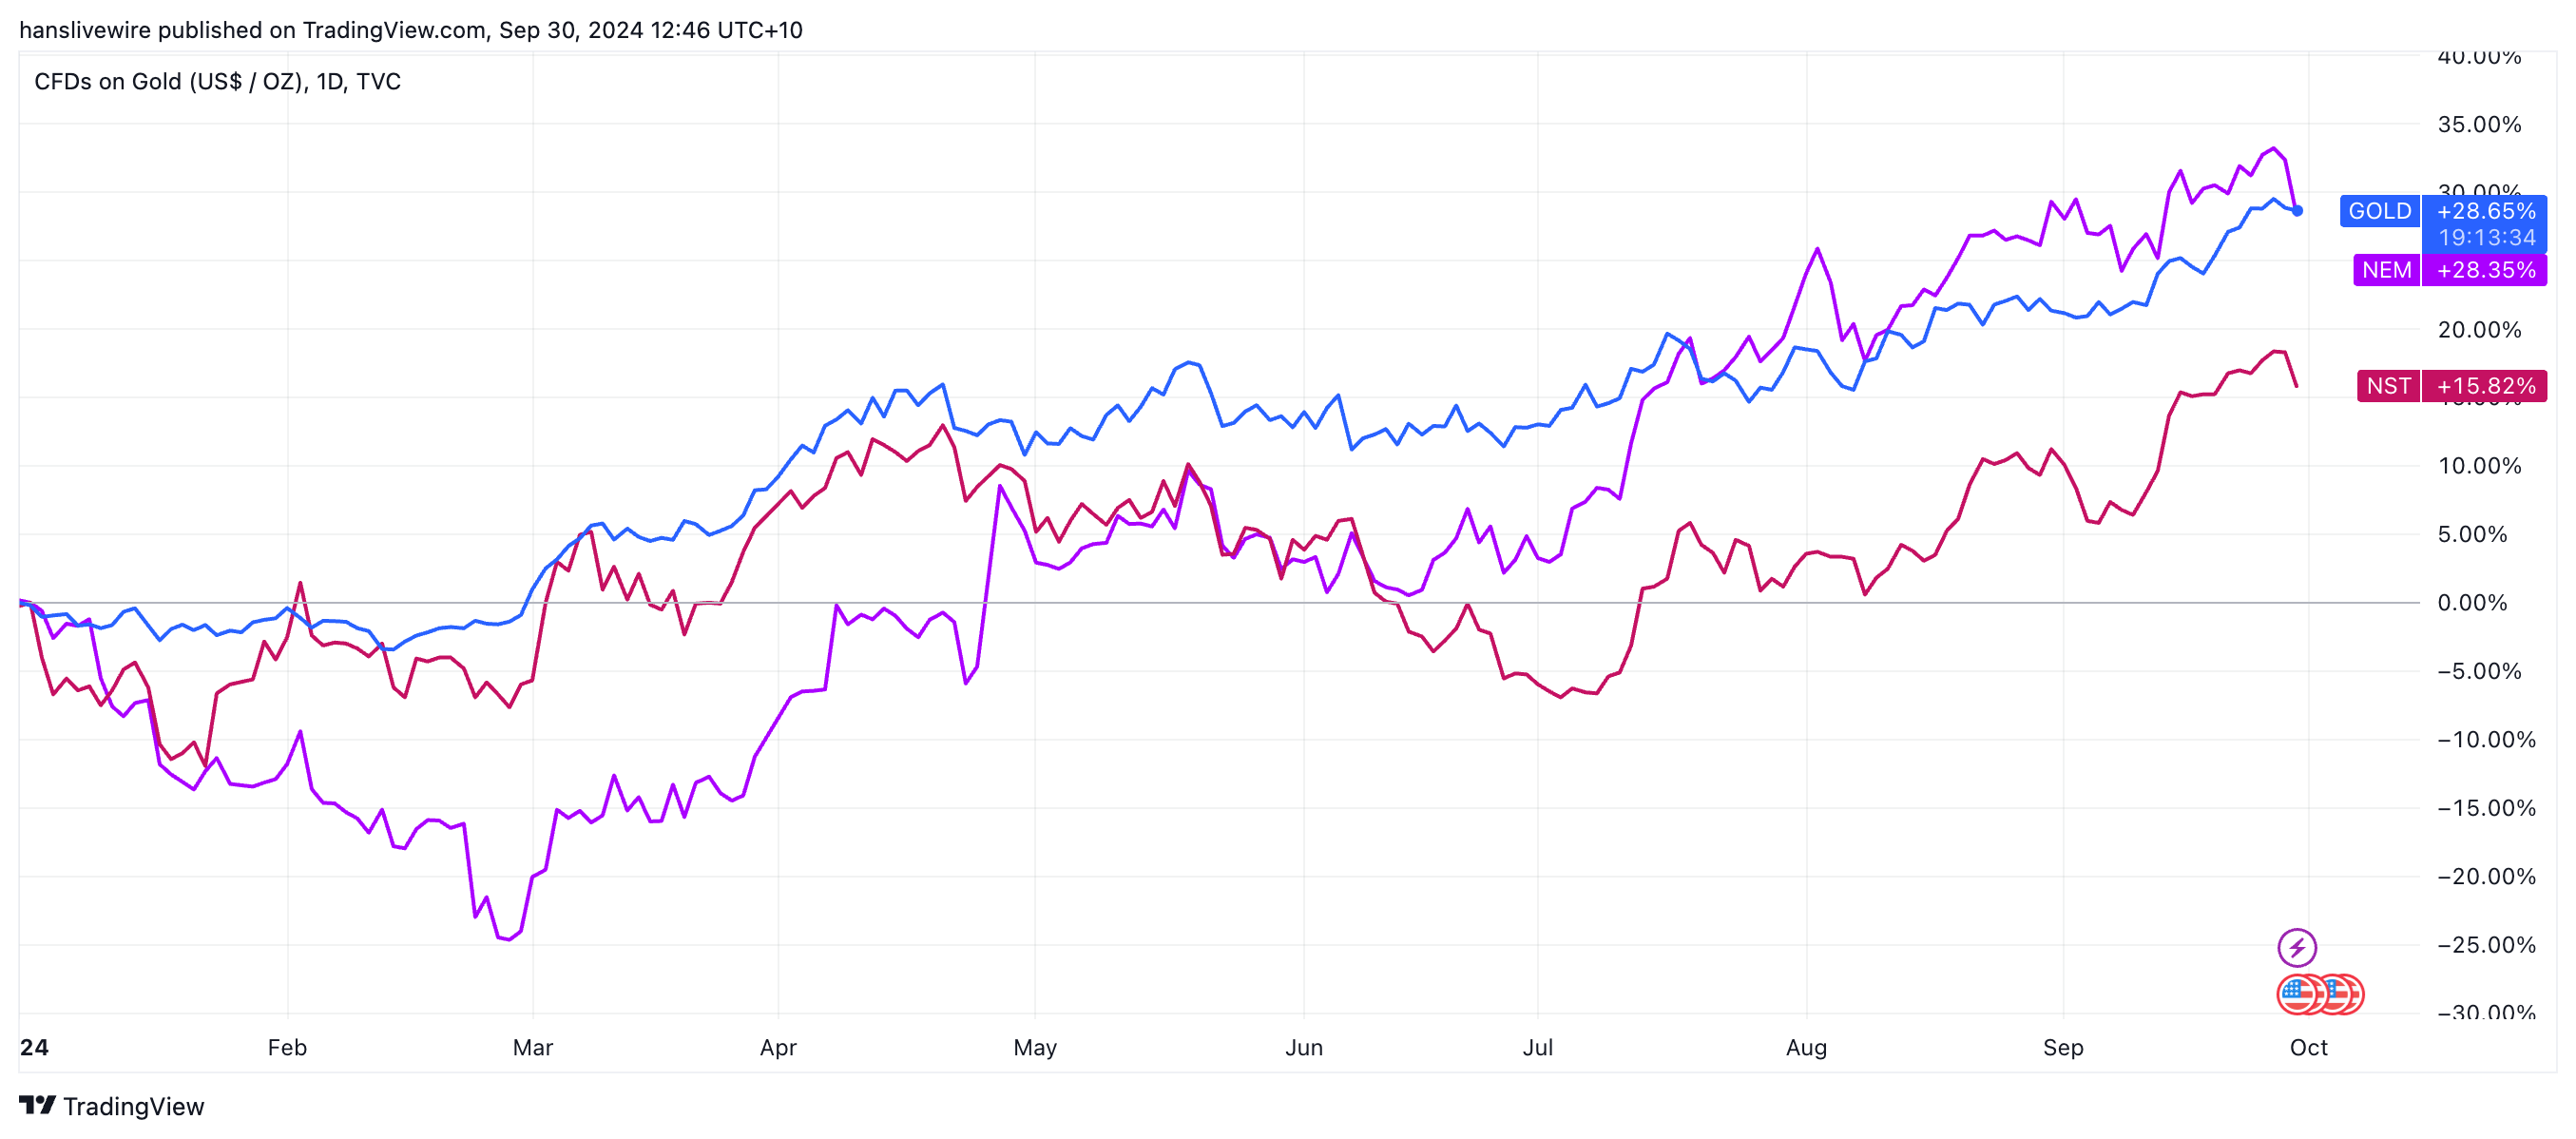Select the crimson NST series label

(2388, 386)
